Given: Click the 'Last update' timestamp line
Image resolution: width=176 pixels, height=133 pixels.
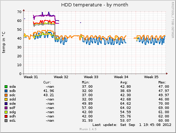Looking at the screenshot, I should coord(132,125).
